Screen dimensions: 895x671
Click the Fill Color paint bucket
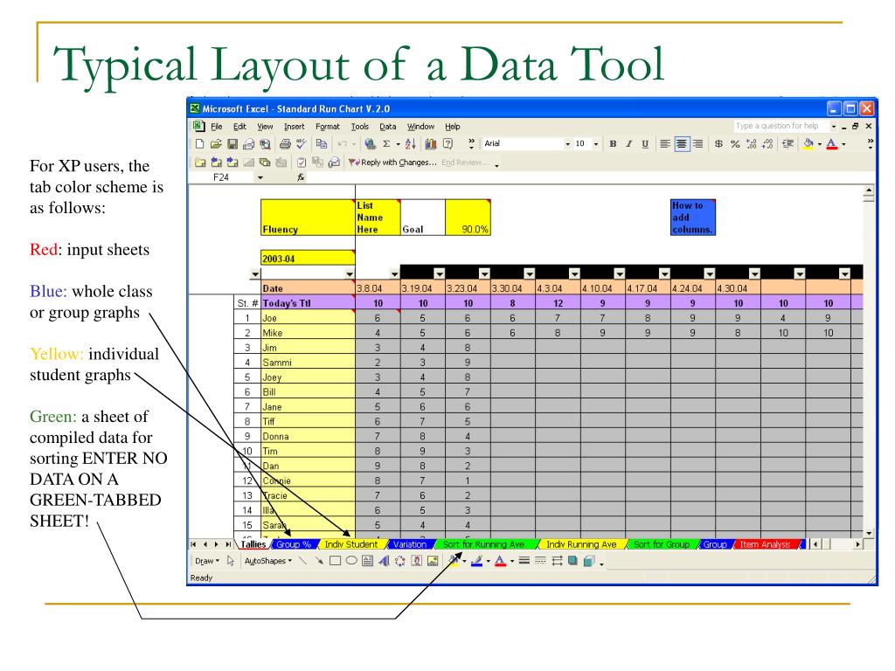click(x=808, y=144)
